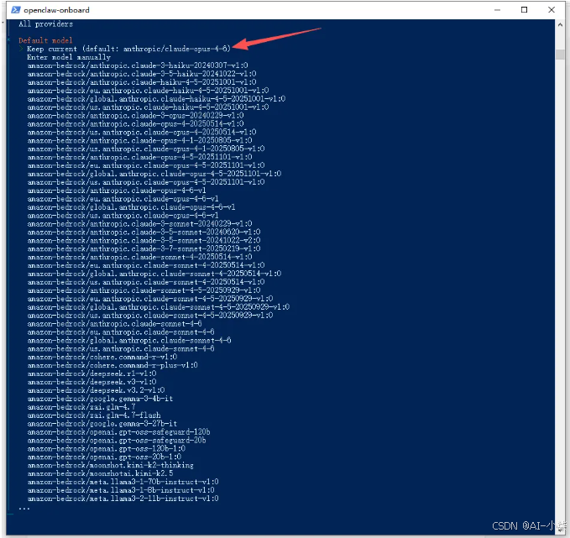This screenshot has height=538, width=570.
Task: Select amazon-bedrock/global.anthropic.claude-sonnet-4-20250514-v1:0
Action: 154,274
